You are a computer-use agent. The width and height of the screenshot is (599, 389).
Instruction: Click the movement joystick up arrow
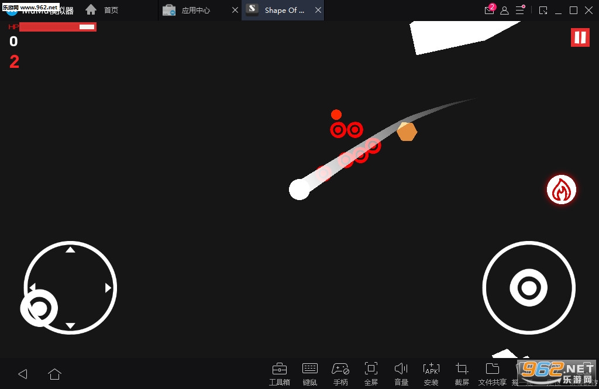[x=70, y=250]
